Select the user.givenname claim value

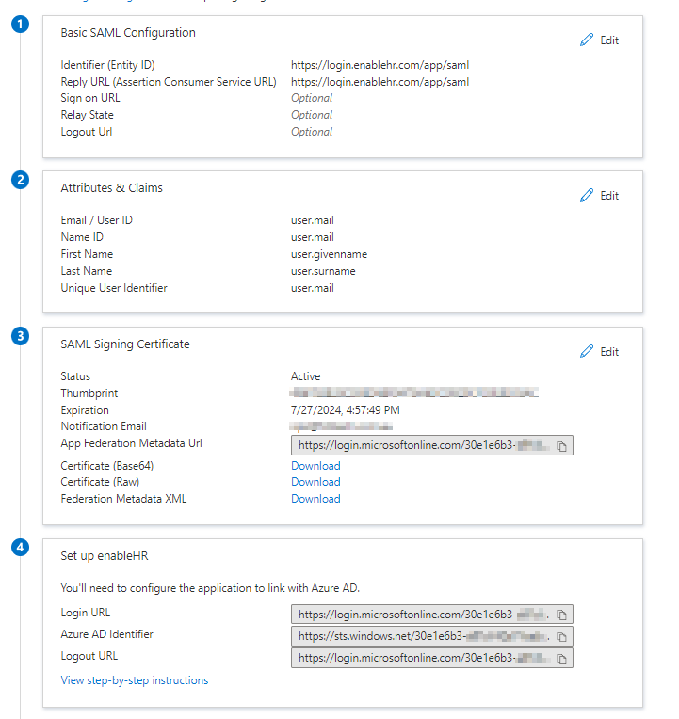329,254
